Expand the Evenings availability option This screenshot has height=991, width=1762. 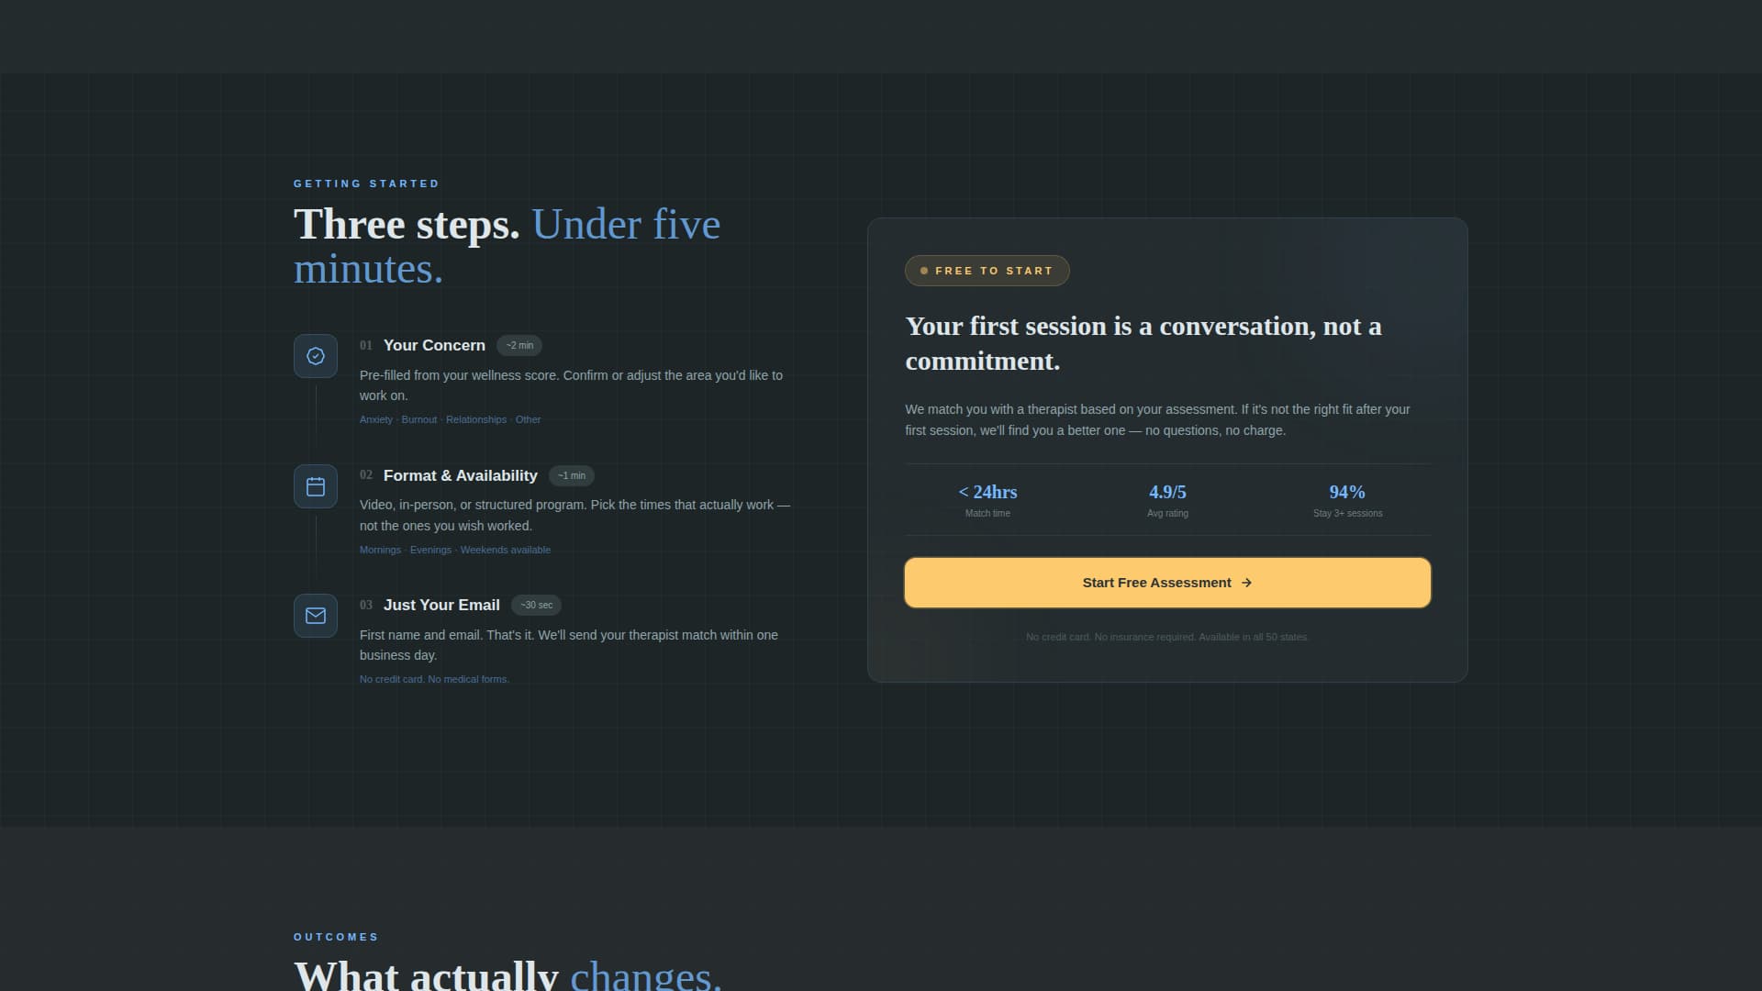[x=430, y=550]
